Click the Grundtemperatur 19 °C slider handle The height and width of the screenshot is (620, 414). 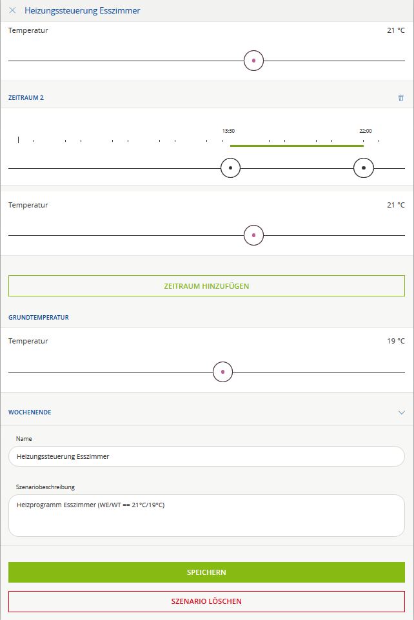[222, 372]
